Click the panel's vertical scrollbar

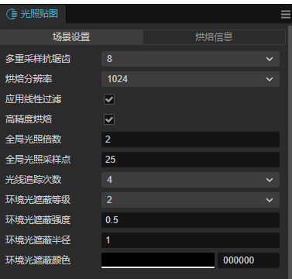pyautogui.click(x=290, y=152)
